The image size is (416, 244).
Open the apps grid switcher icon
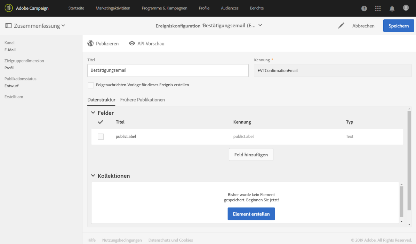pyautogui.click(x=378, y=8)
